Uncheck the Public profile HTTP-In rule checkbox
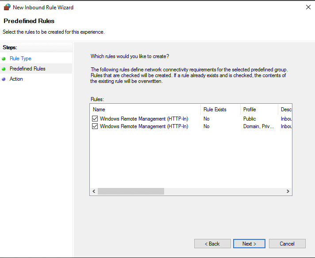This screenshot has height=258, width=315. [x=95, y=119]
